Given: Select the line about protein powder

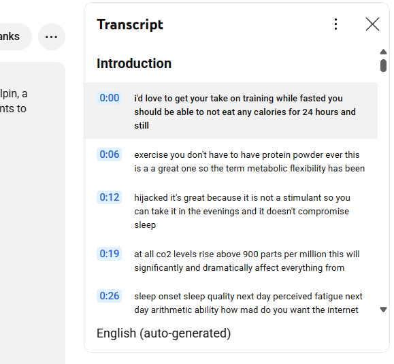Looking at the screenshot, I should 231,161.
